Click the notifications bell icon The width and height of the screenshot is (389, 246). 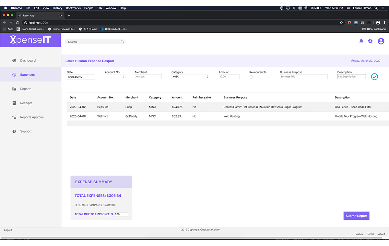(x=361, y=41)
